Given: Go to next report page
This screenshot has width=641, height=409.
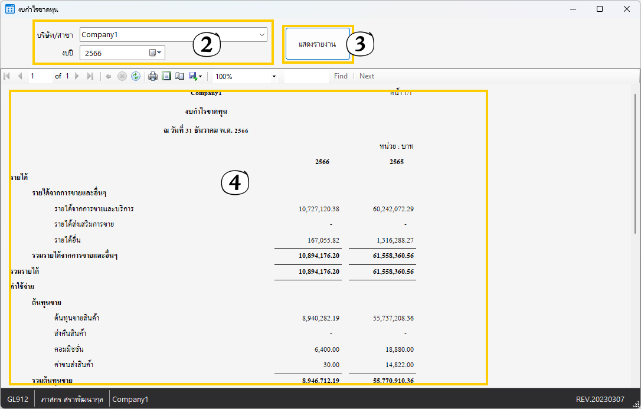Looking at the screenshot, I should (x=77, y=76).
